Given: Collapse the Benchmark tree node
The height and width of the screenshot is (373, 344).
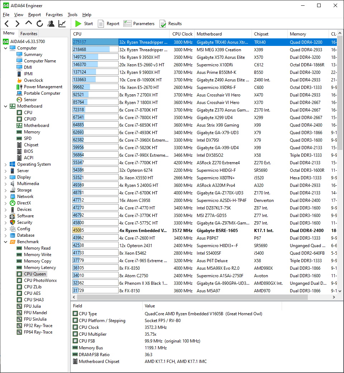Looking at the screenshot, I should point(5,242).
